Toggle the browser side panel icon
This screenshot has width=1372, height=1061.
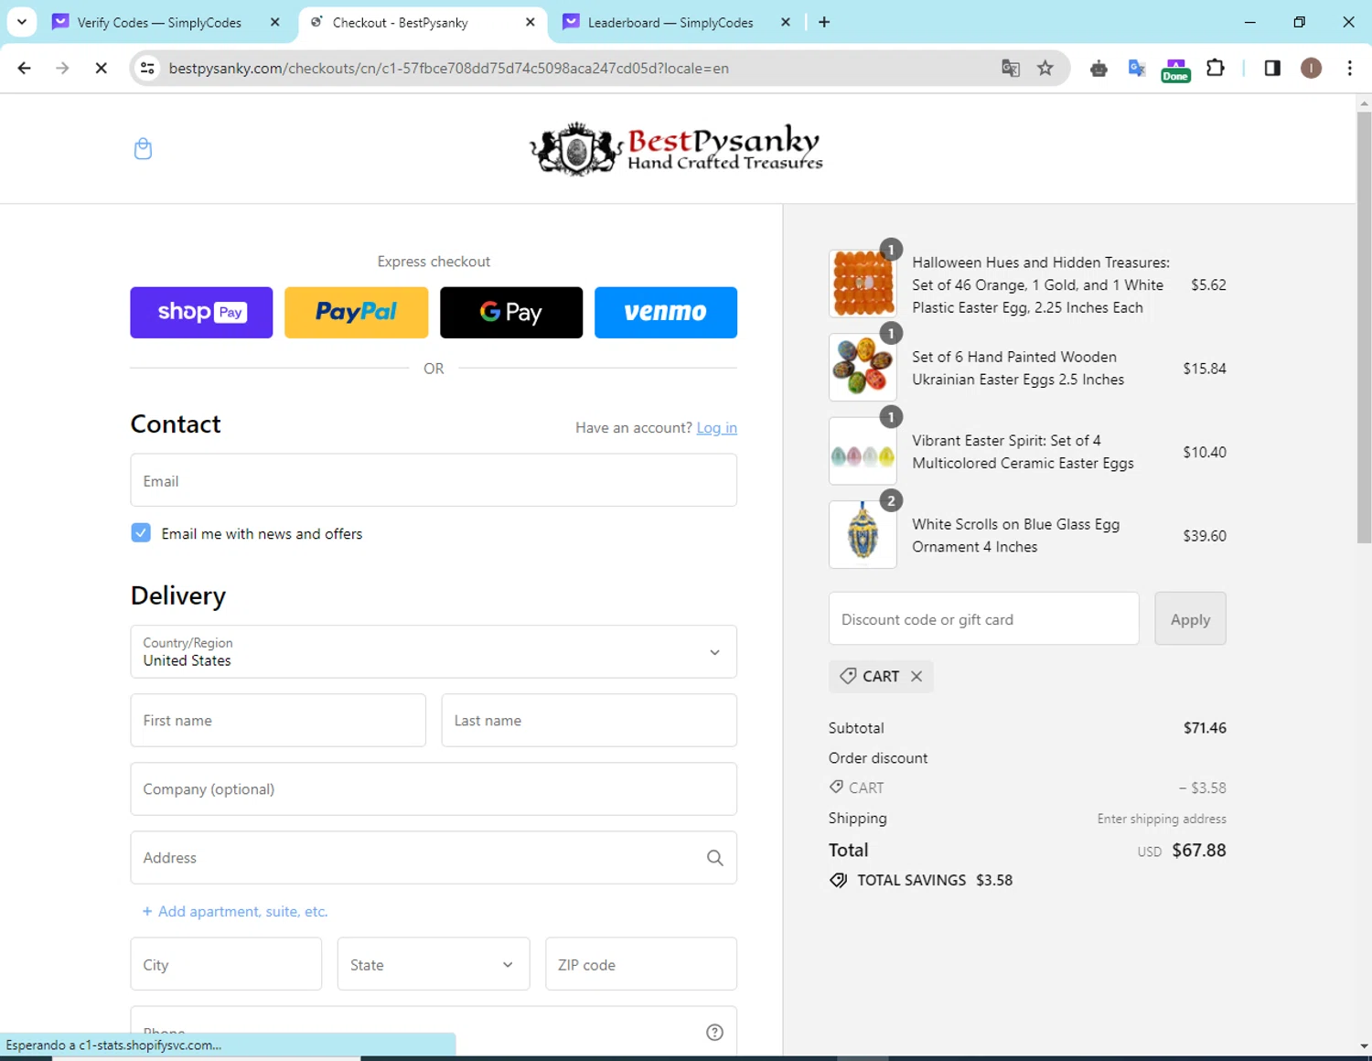point(1272,68)
